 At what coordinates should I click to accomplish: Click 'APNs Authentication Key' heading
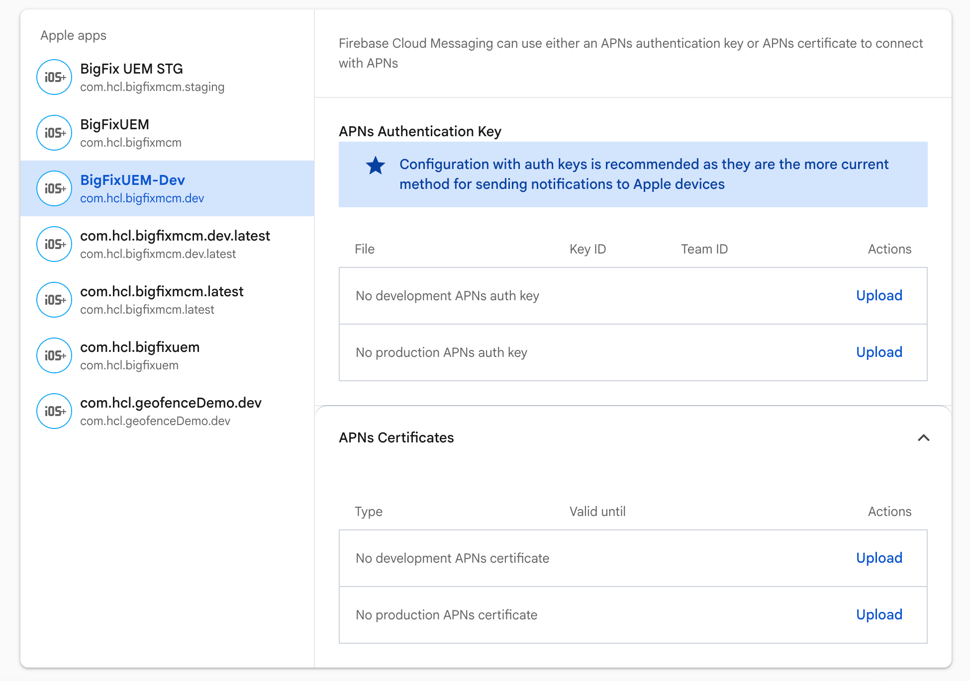420,132
